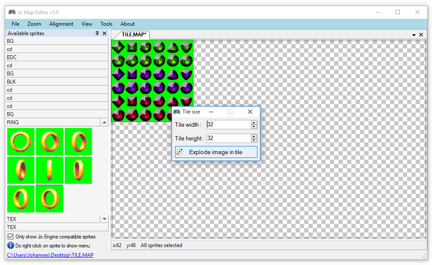432x265 pixels.
Task: Click the All sprites selected status text
Action: (x=161, y=245)
